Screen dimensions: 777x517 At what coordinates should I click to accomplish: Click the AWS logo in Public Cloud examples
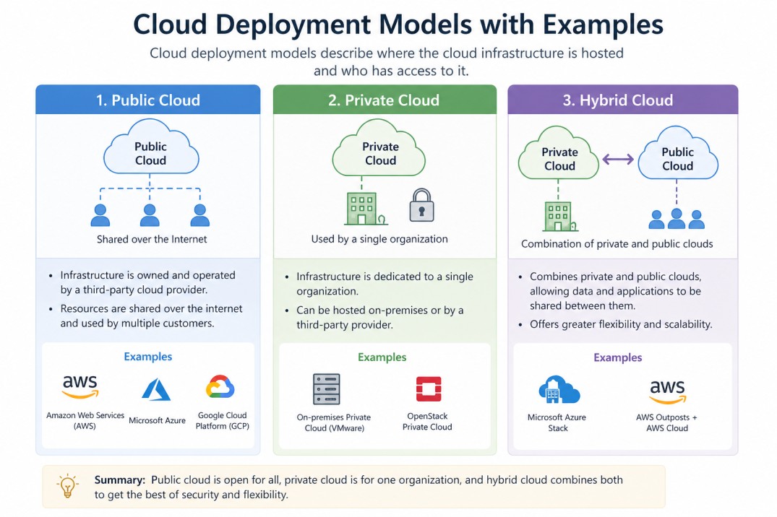tap(80, 386)
